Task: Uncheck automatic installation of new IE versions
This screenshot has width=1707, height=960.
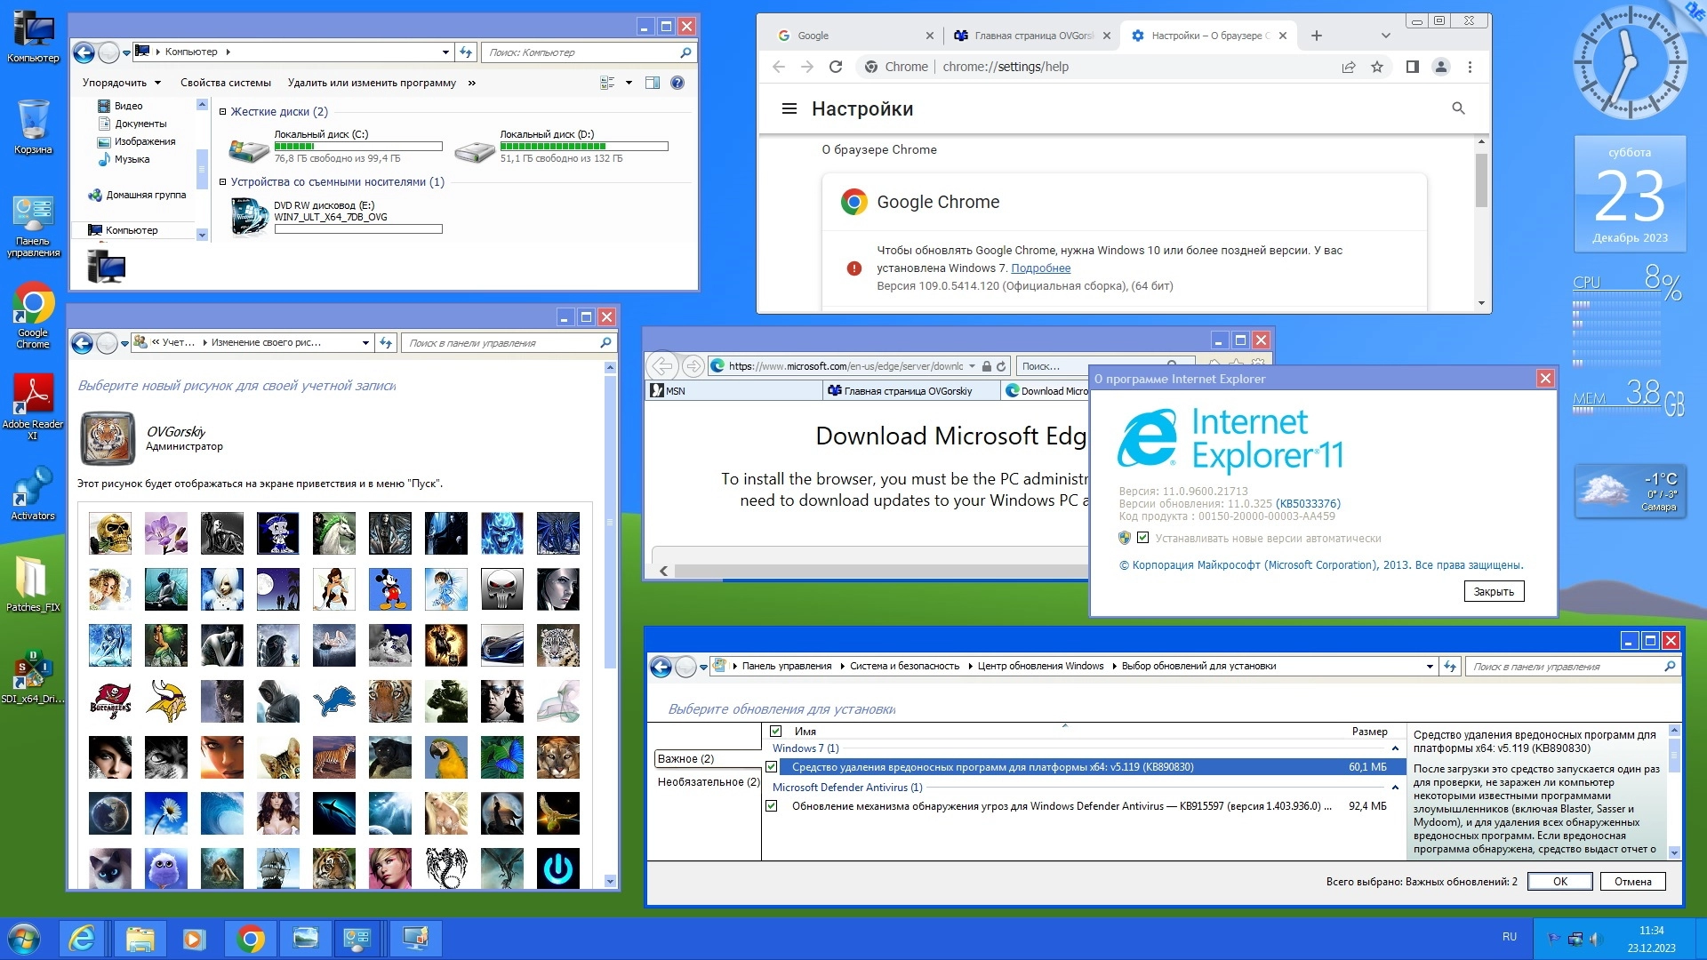Action: click(1143, 538)
